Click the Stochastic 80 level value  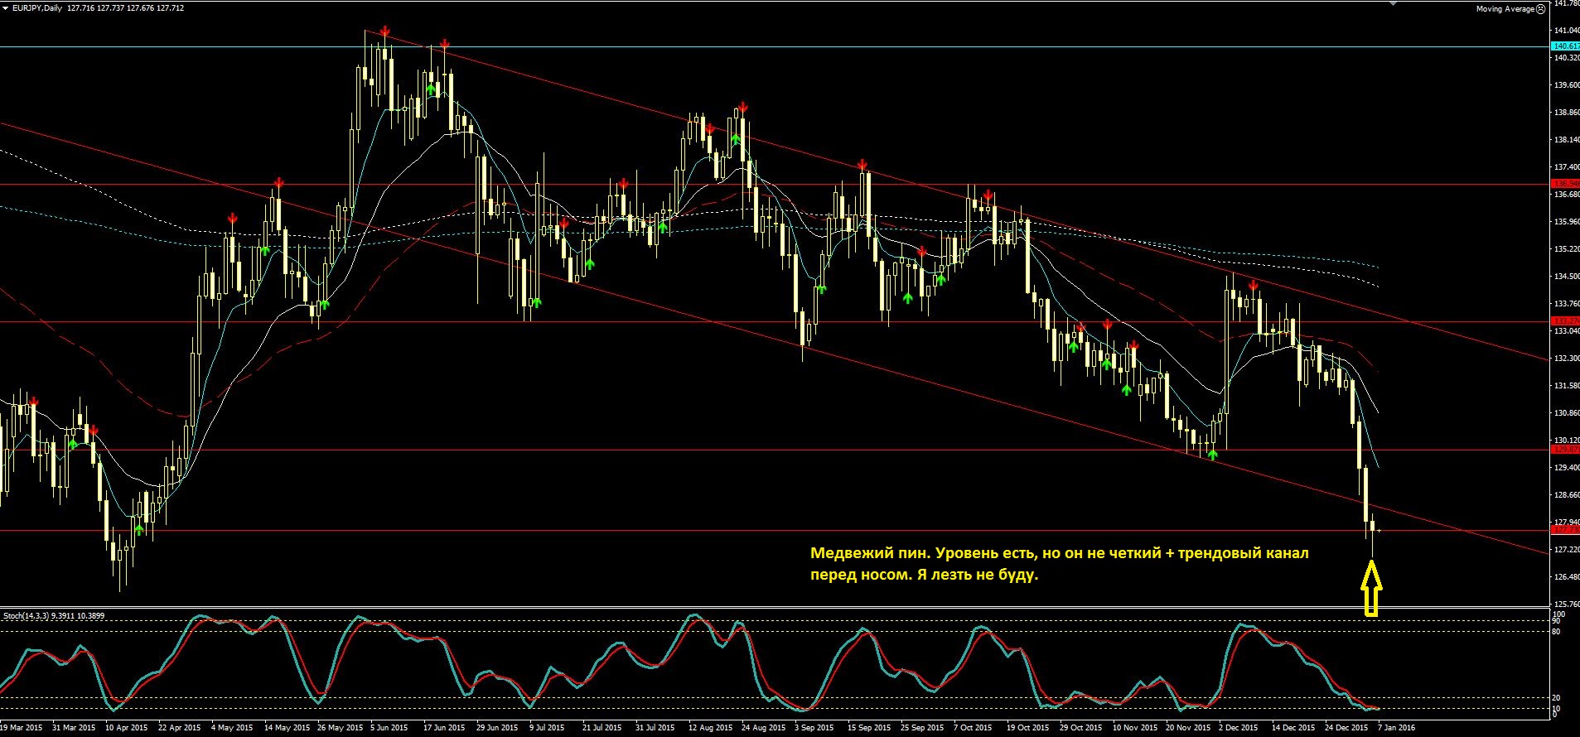1556,632
